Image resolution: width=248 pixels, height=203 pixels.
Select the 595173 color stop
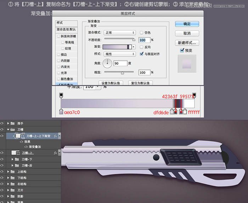(x=181, y=111)
